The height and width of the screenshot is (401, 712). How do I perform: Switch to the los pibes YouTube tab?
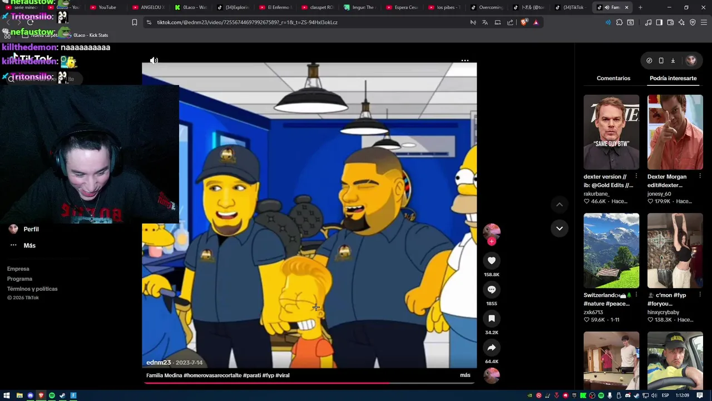[444, 7]
